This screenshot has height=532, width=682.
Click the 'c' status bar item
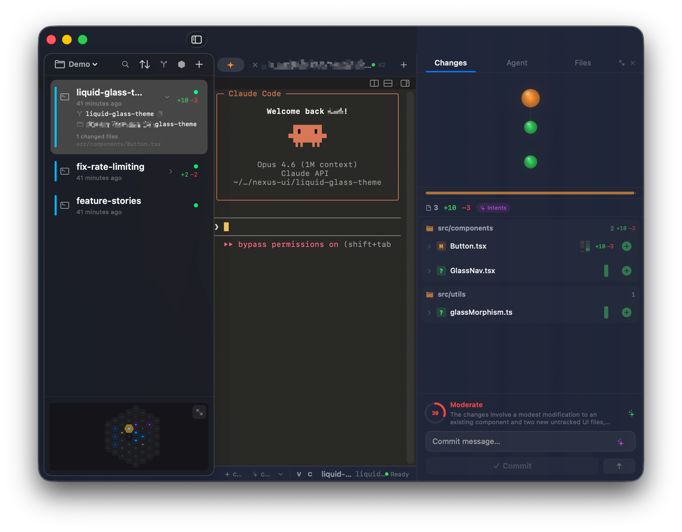[310, 474]
